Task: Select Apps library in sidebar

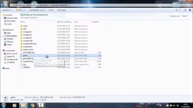Action: [9, 33]
